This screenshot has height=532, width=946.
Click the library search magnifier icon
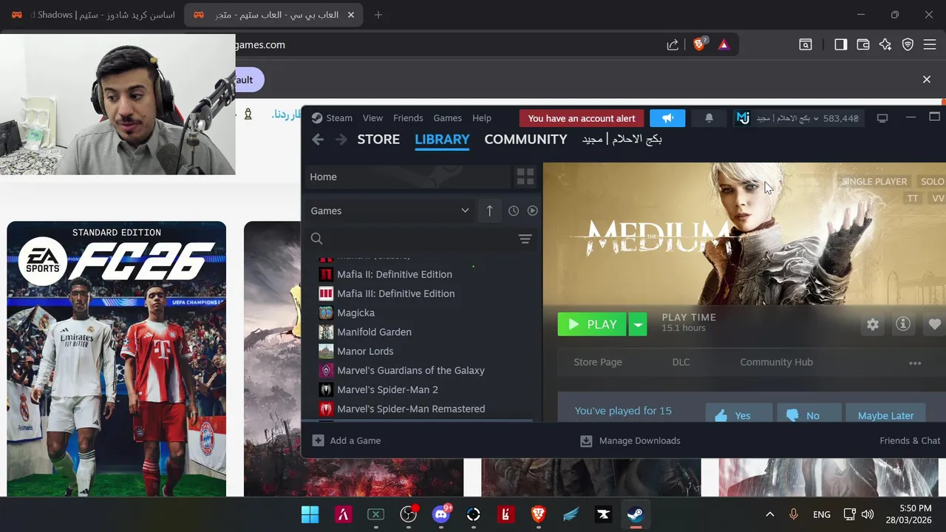pos(317,239)
